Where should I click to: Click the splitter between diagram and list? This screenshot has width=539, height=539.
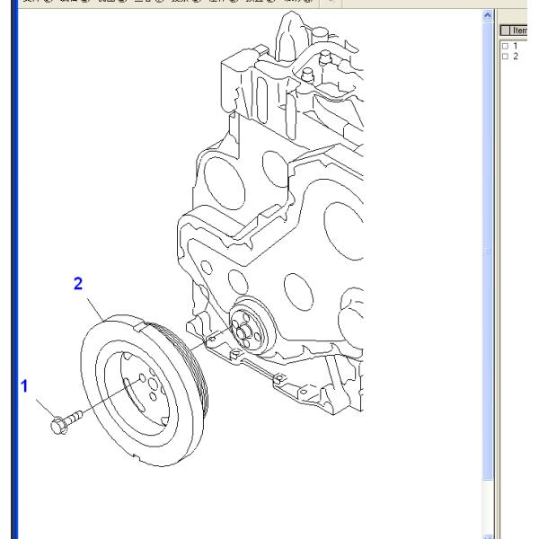(496, 269)
